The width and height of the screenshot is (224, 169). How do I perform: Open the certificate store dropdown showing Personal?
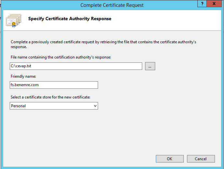54,106
